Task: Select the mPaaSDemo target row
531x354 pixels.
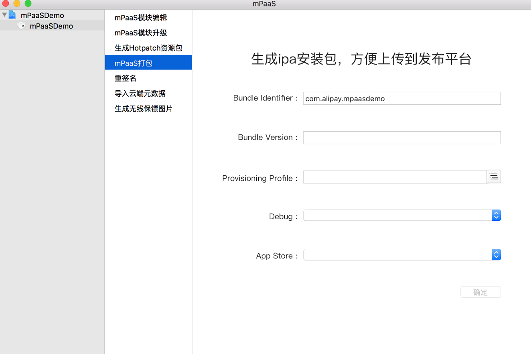Action: (x=52, y=26)
